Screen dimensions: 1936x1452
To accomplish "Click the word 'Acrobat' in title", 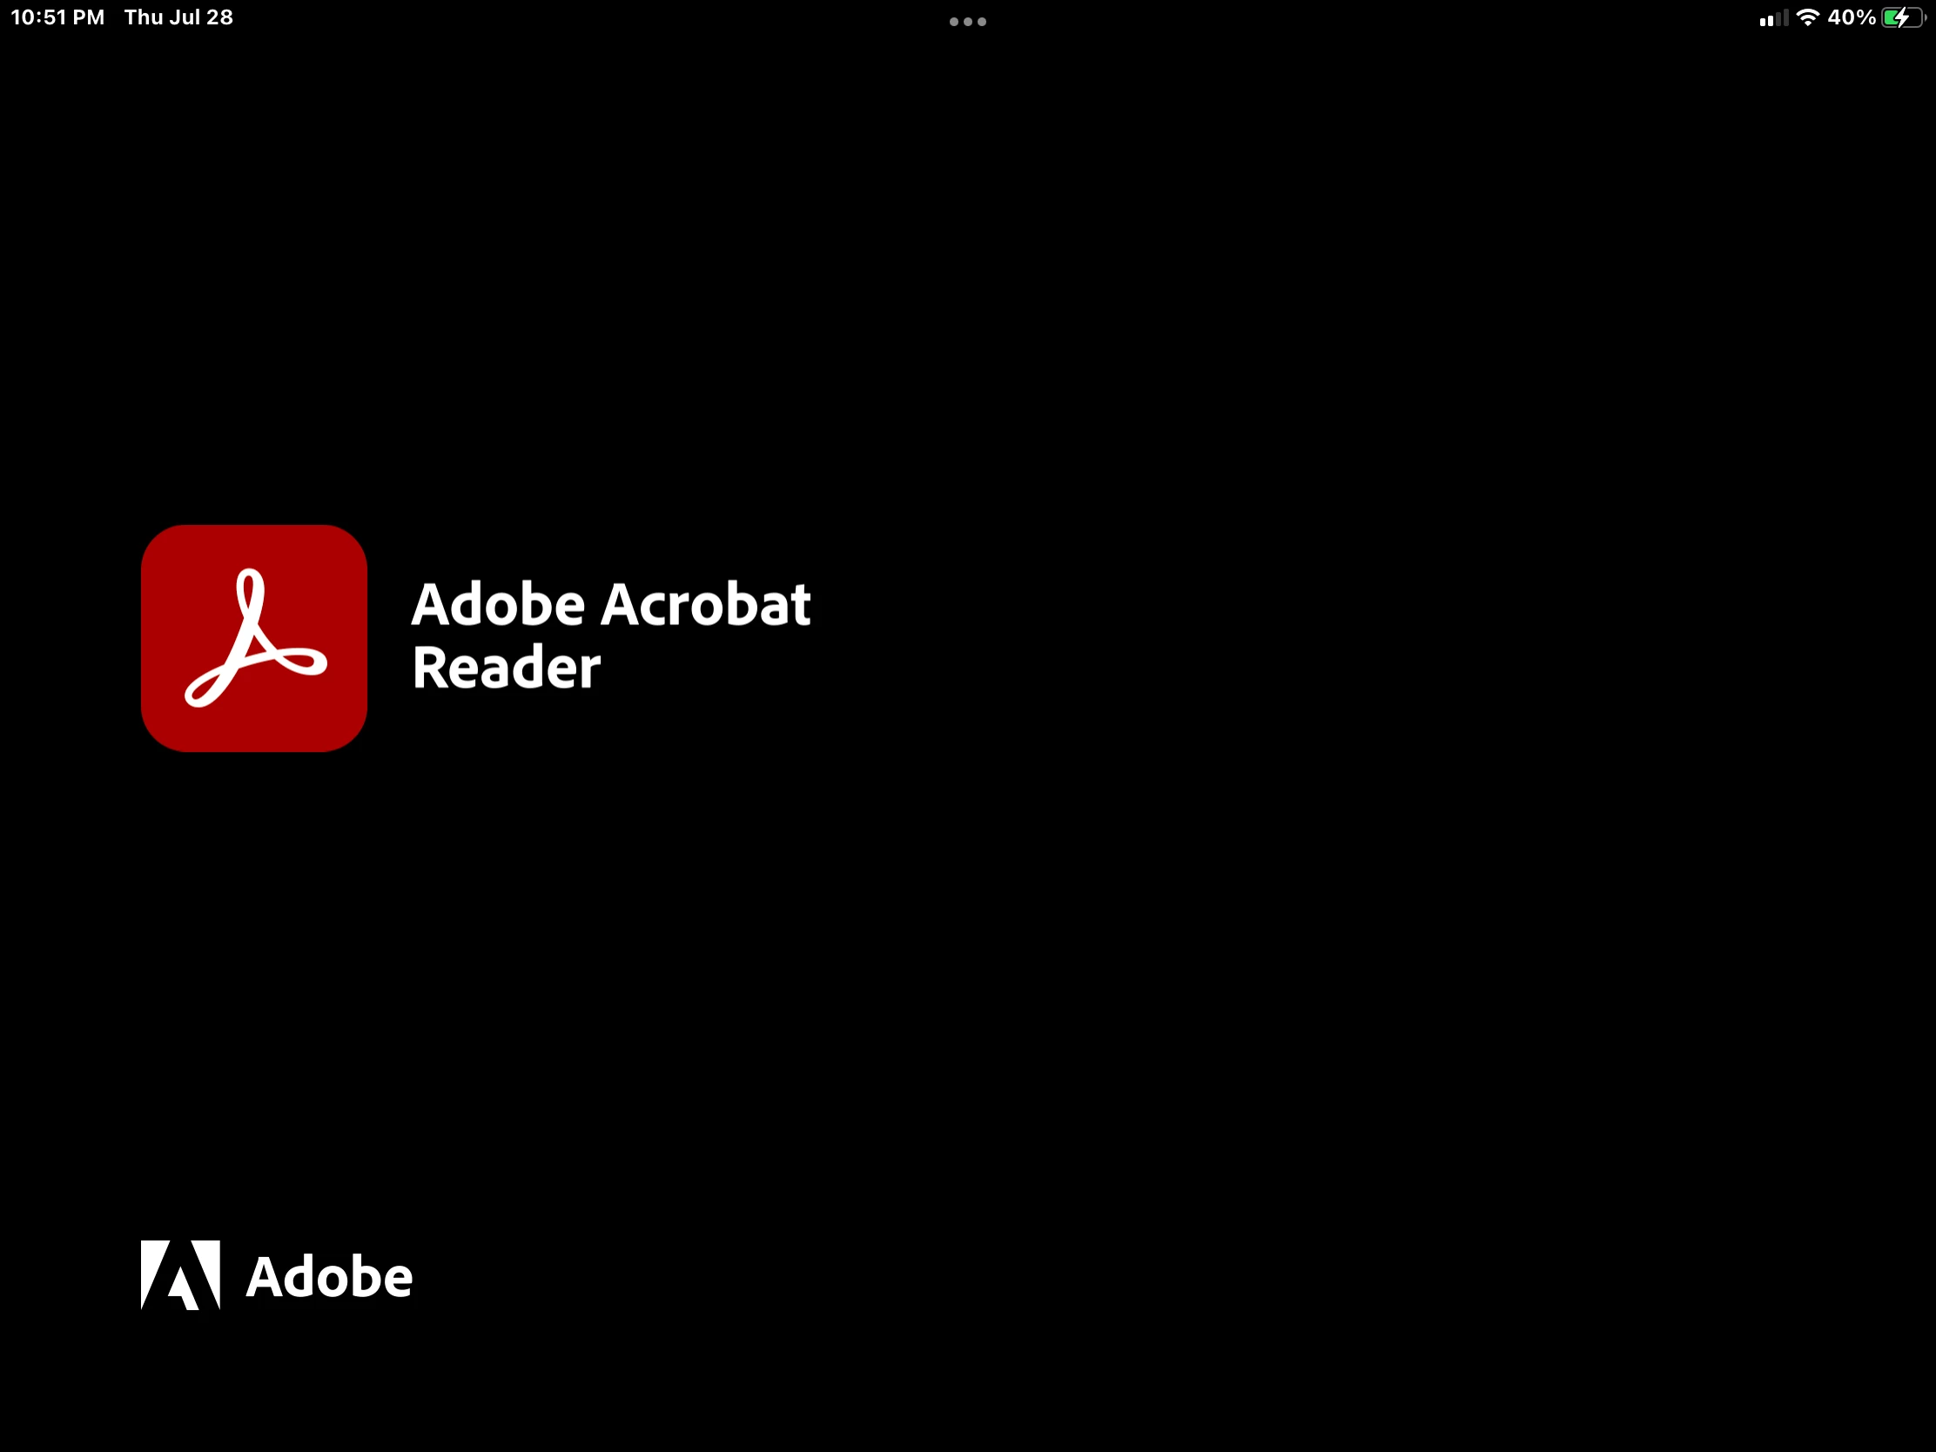I will [x=705, y=604].
